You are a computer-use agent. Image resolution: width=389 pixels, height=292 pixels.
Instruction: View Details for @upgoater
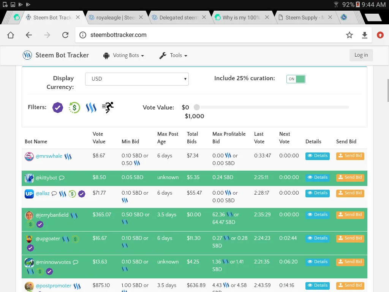318,238
